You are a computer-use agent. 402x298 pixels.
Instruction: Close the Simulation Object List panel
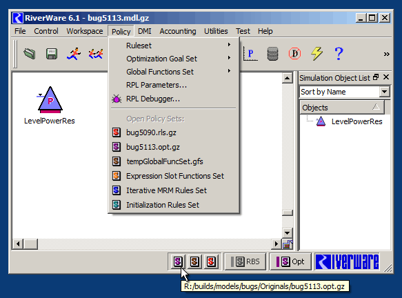point(386,77)
